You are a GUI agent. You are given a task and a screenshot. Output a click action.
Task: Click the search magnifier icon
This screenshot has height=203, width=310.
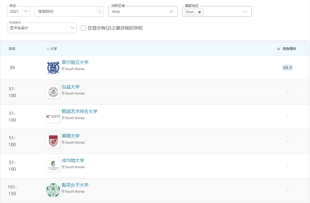point(99,11)
